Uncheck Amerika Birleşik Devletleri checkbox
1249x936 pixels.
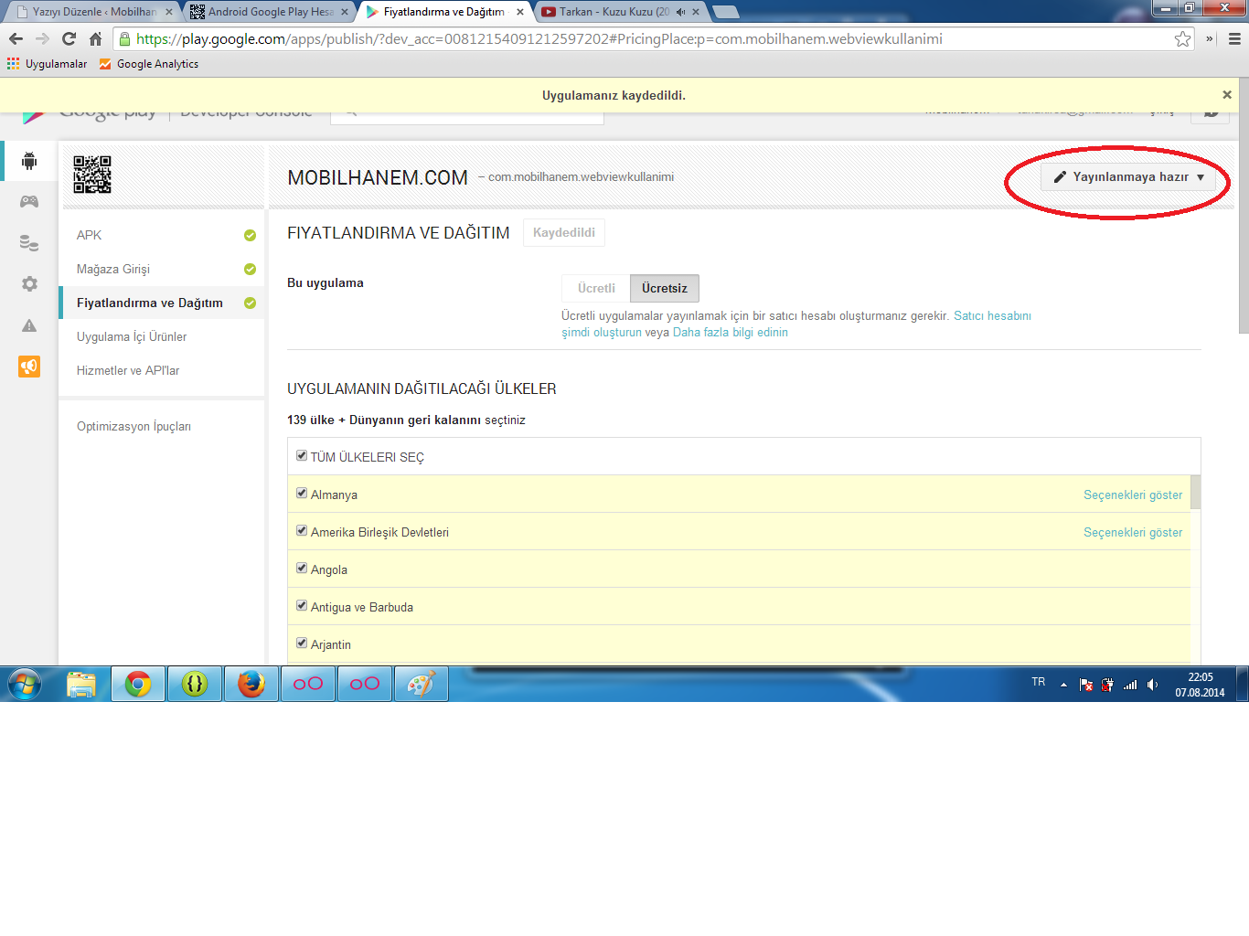coord(302,530)
